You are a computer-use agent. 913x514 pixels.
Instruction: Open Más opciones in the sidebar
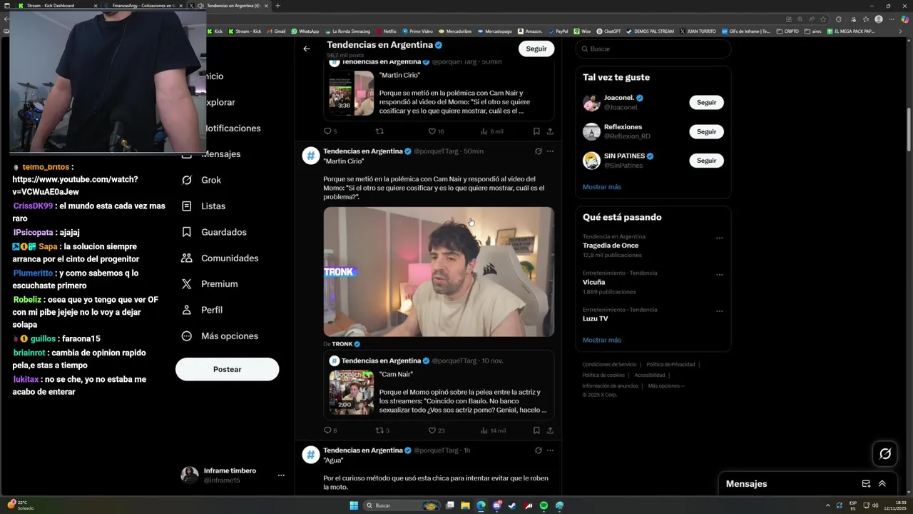(220, 336)
